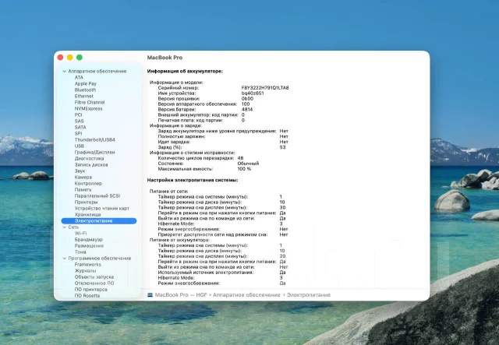Viewport: 499px width, 345px height.
Task: Click firmware version value 0b00
Action: [x=247, y=99]
